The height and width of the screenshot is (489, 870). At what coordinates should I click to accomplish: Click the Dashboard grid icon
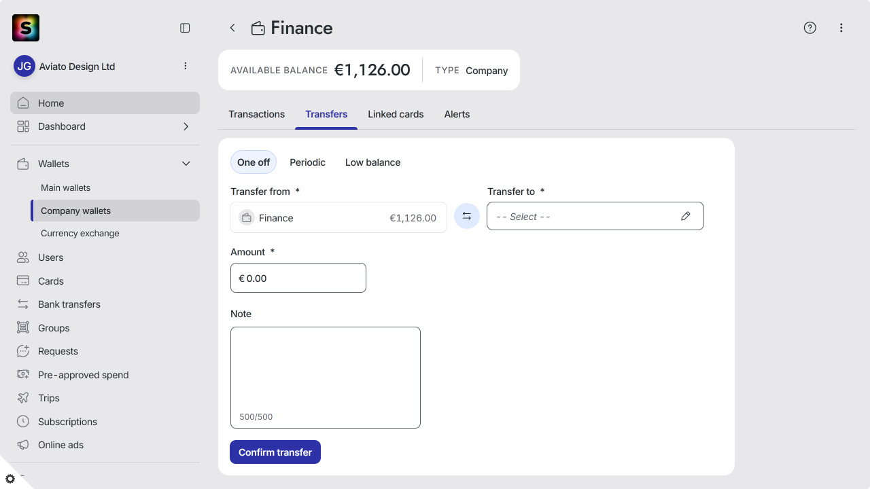23,126
